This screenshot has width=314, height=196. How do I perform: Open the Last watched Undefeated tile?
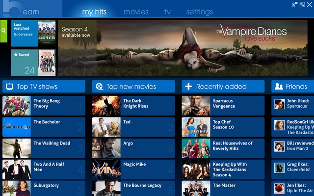[33, 33]
